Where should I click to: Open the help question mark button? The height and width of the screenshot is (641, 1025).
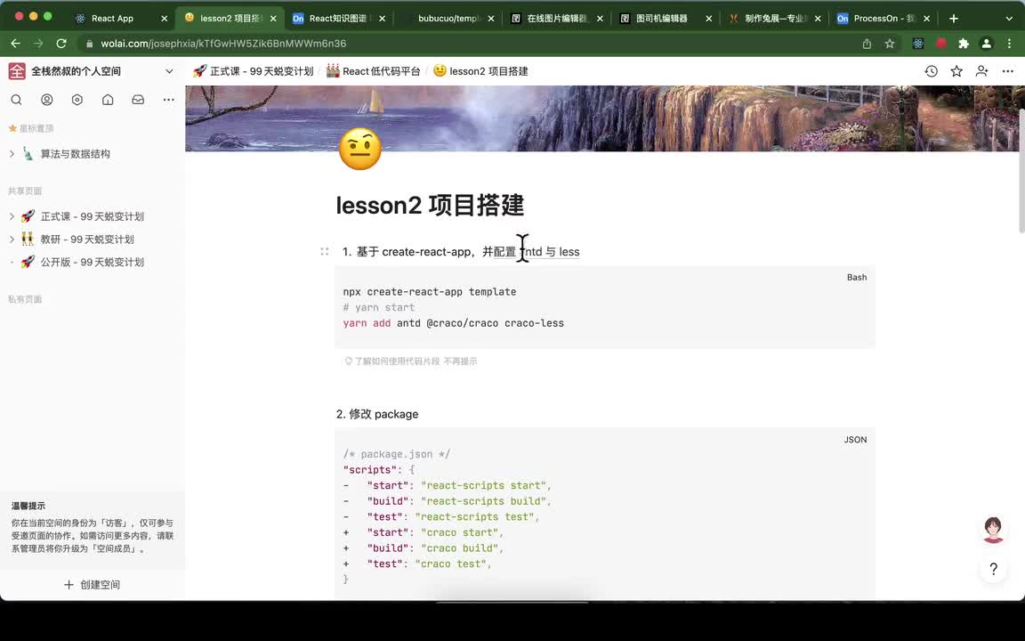pyautogui.click(x=993, y=569)
